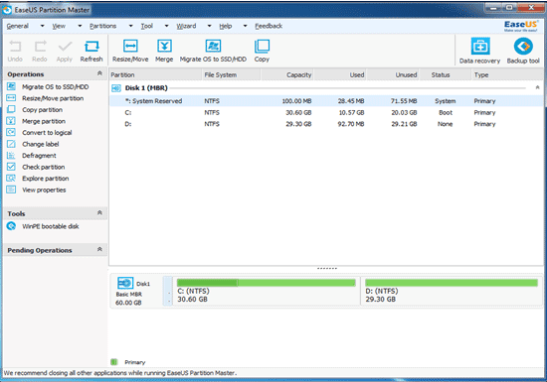Open the Help menu

coord(226,26)
